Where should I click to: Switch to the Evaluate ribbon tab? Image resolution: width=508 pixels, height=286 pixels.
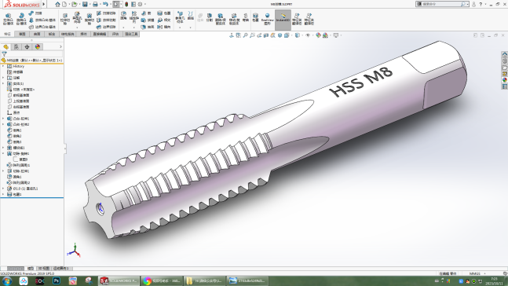click(115, 34)
